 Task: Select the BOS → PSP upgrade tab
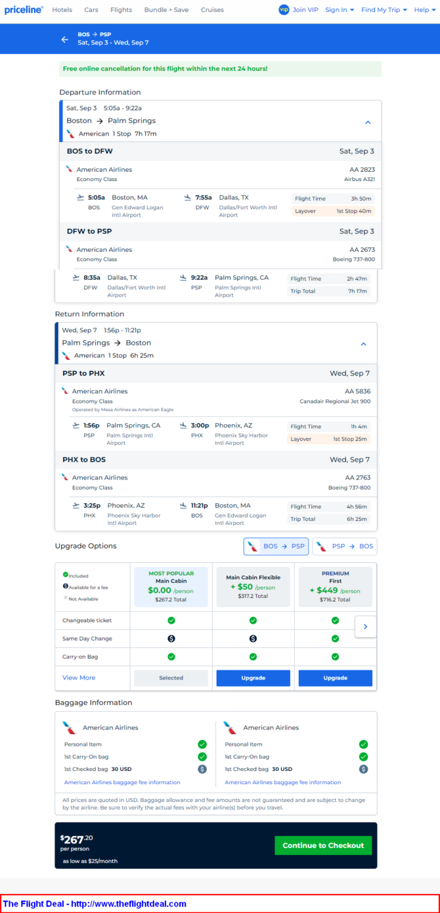(x=276, y=546)
